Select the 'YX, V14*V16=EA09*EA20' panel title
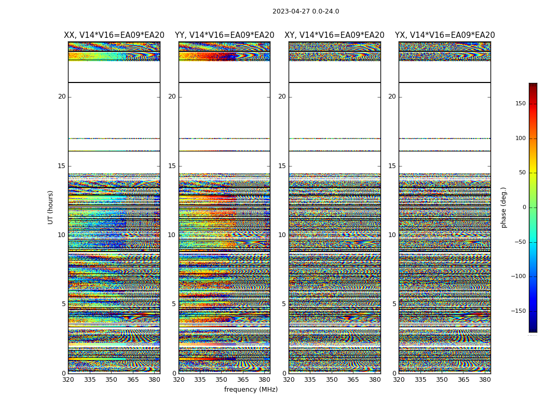The width and height of the screenshot is (545, 415). [x=445, y=35]
